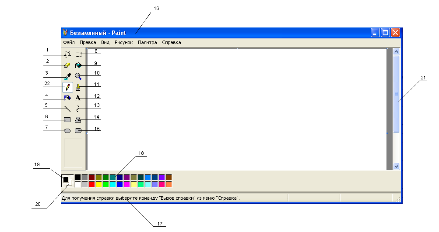The height and width of the screenshot is (232, 439).
Task: Select the brown color swatch
Action: (169, 177)
